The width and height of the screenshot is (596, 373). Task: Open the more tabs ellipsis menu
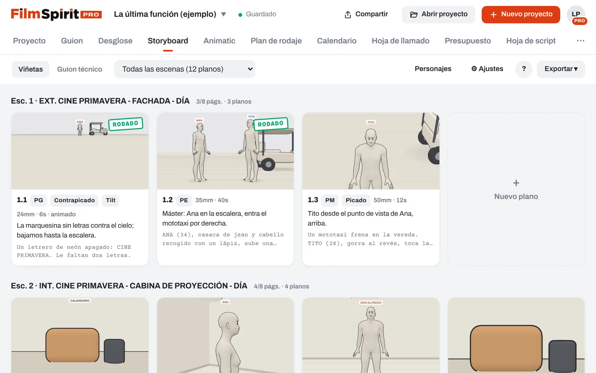pyautogui.click(x=580, y=41)
